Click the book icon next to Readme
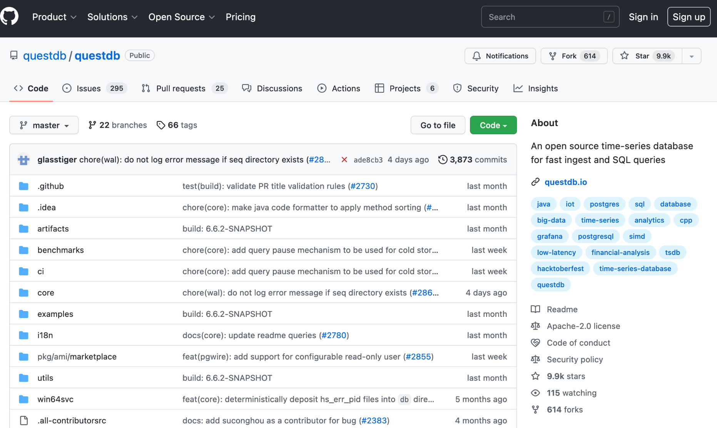This screenshot has width=717, height=428. coord(535,309)
